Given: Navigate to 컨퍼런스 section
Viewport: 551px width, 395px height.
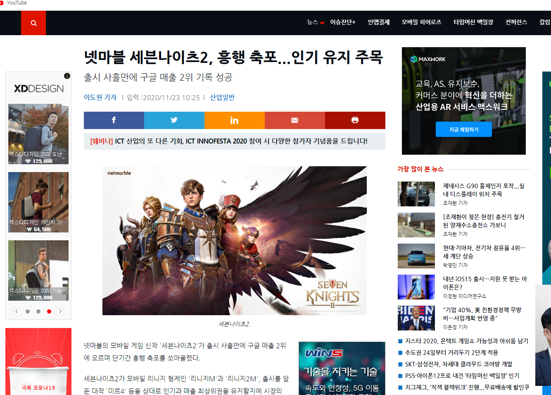Looking at the screenshot, I should click(516, 22).
